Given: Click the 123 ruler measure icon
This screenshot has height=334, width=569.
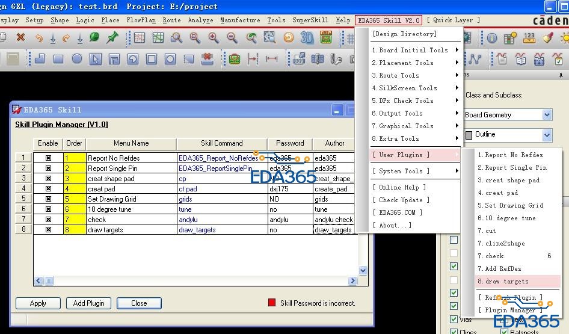Looking at the screenshot, I should (529, 38).
